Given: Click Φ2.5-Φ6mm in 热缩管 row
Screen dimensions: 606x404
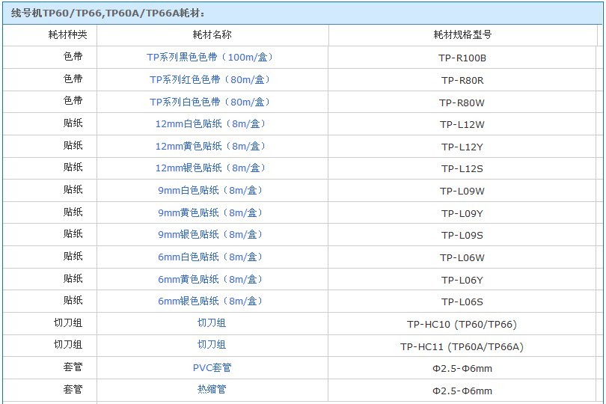Looking at the screenshot, I should point(462,391).
